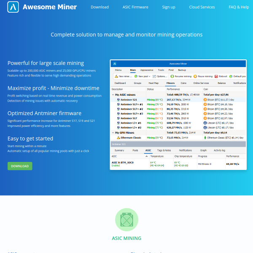This screenshot has width=253, height=253.
Task: Open the Summary tab in details pane
Action: [119, 151]
